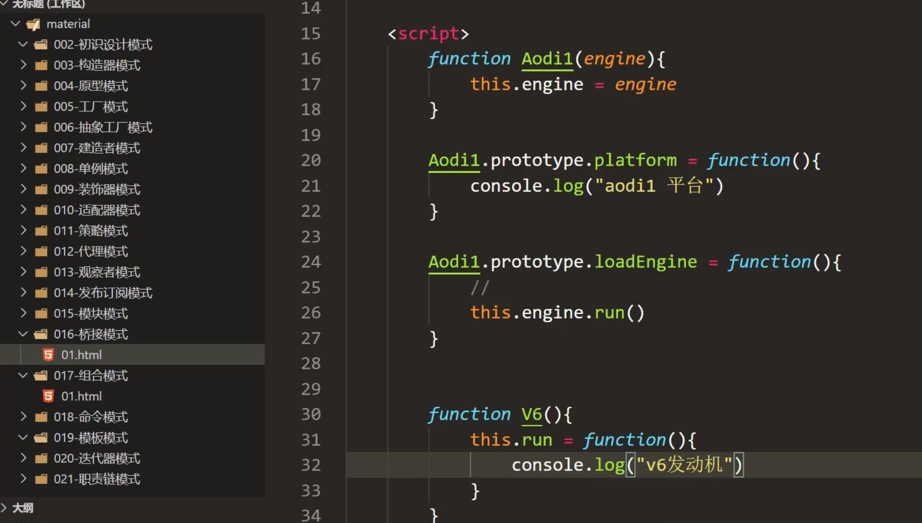Click the platform property on line 20

(x=635, y=160)
